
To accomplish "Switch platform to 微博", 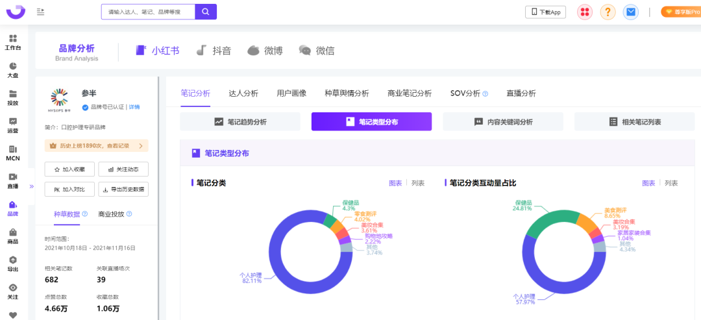I will 265,51.
